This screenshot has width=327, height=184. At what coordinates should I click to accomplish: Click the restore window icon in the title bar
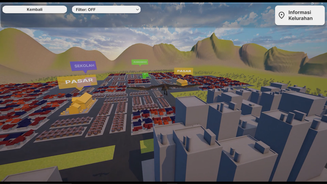coord(312,3)
